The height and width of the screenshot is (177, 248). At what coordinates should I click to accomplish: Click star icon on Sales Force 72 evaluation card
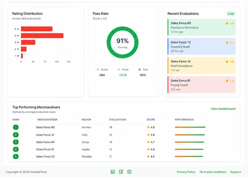click(x=227, y=42)
